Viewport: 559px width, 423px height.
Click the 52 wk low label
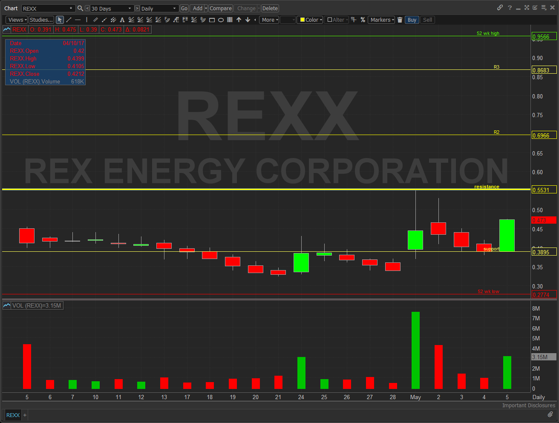488,291
